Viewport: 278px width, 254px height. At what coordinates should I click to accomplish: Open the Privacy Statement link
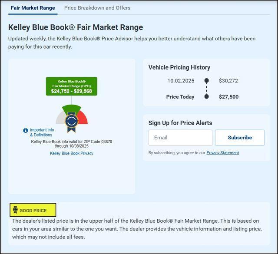pyautogui.click(x=222, y=153)
